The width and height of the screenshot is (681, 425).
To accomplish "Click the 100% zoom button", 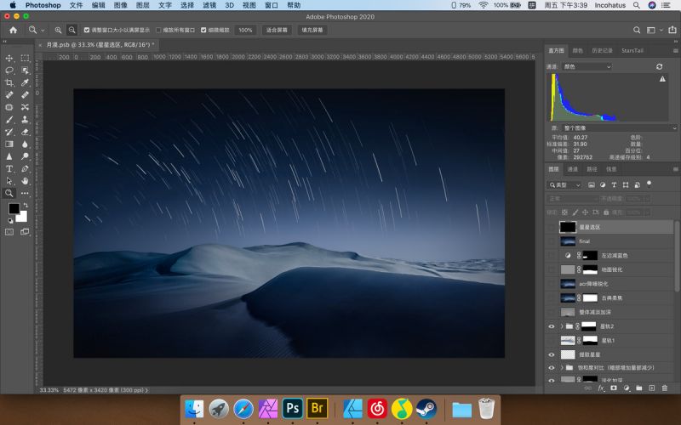I will pyautogui.click(x=245, y=30).
